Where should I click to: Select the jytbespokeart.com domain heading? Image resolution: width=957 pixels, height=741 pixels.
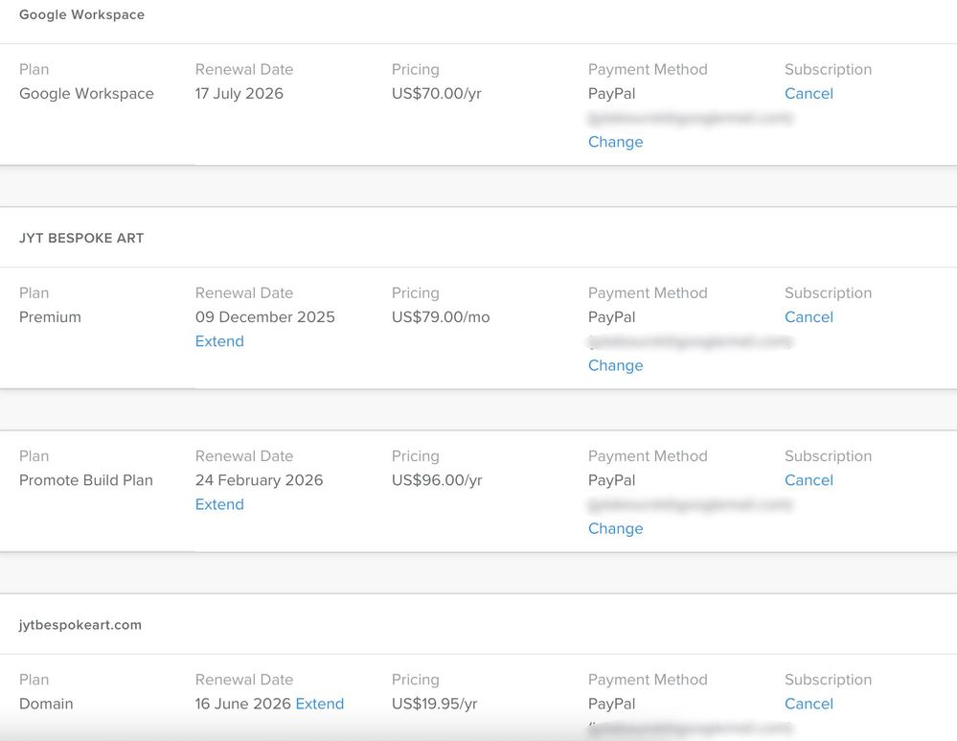point(79,623)
